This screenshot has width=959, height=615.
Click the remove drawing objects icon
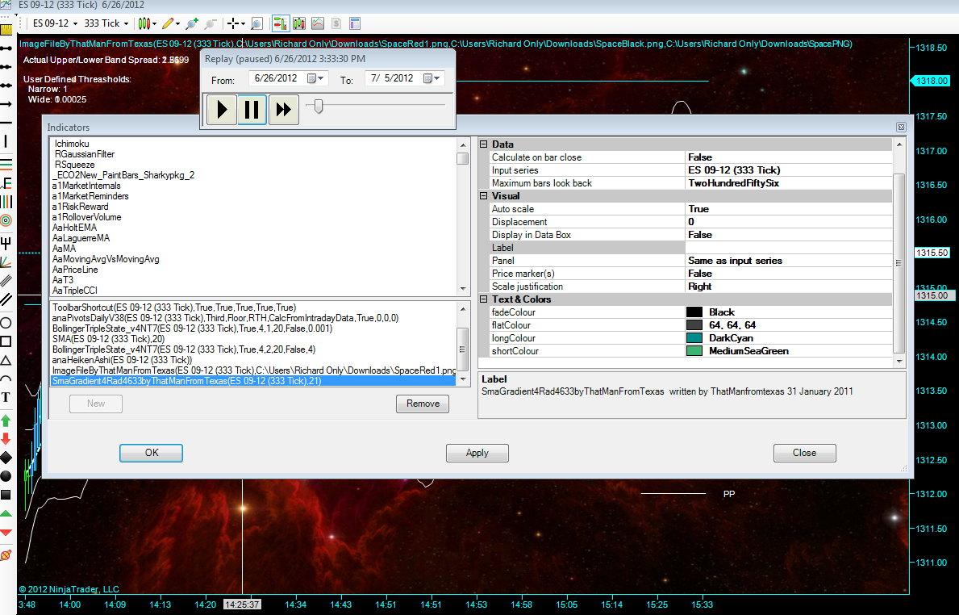coord(6,555)
